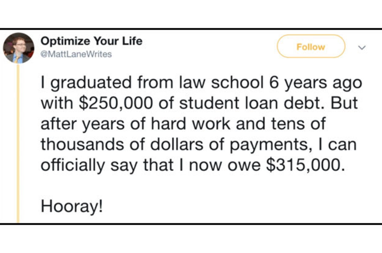This screenshot has width=382, height=253.
Task: Click the "$250,000" amount in the tweet
Action: point(116,104)
